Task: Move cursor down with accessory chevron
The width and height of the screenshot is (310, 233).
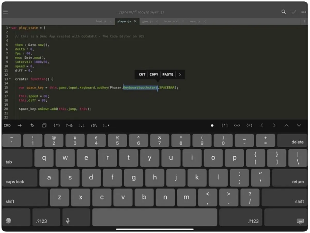Action: tap(299, 126)
